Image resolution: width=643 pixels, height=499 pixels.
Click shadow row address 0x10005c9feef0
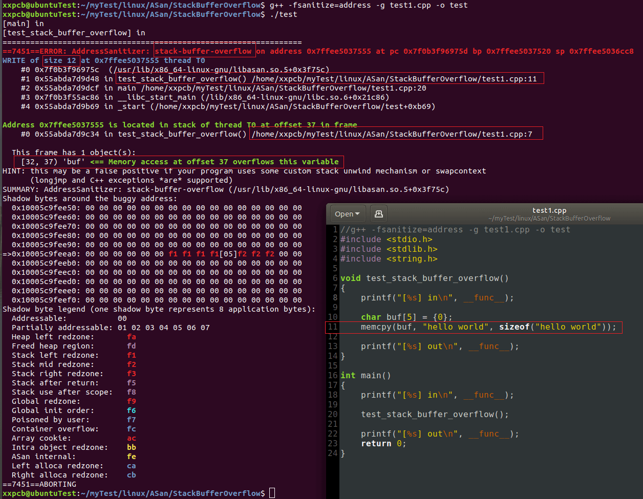tap(47, 300)
